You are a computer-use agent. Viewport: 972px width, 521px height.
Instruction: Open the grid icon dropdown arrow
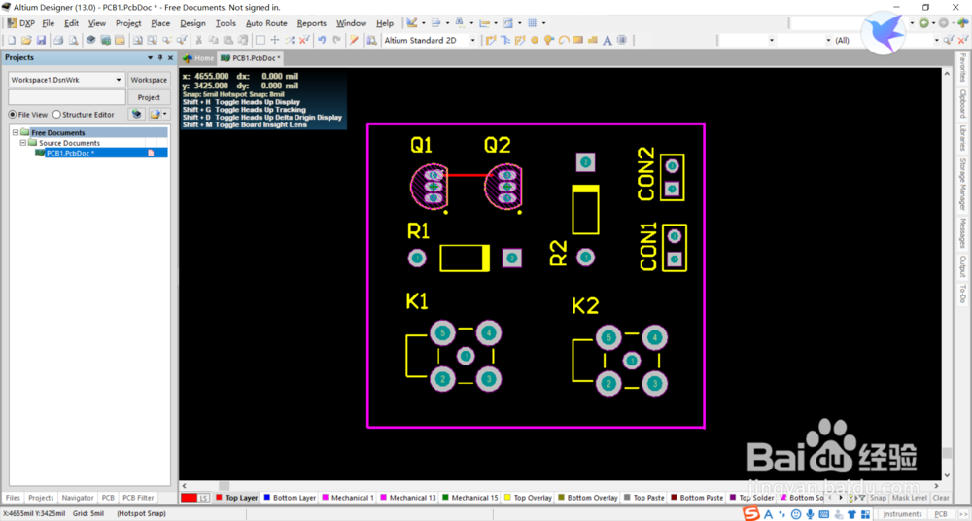click(x=543, y=23)
